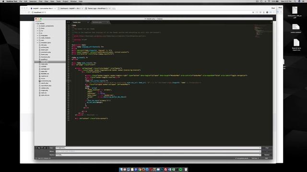
Task: Expand the node_modules folder arrow
Action: tap(37, 38)
